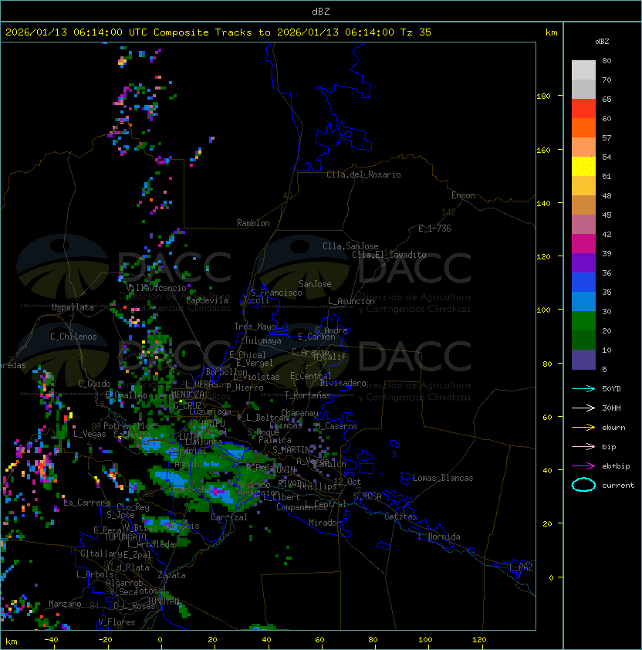Click the 12_Oct label
Image resolution: width=642 pixels, height=650 pixels.
click(347, 482)
